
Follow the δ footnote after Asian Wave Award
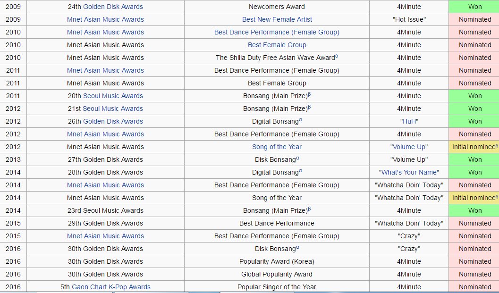(x=337, y=56)
